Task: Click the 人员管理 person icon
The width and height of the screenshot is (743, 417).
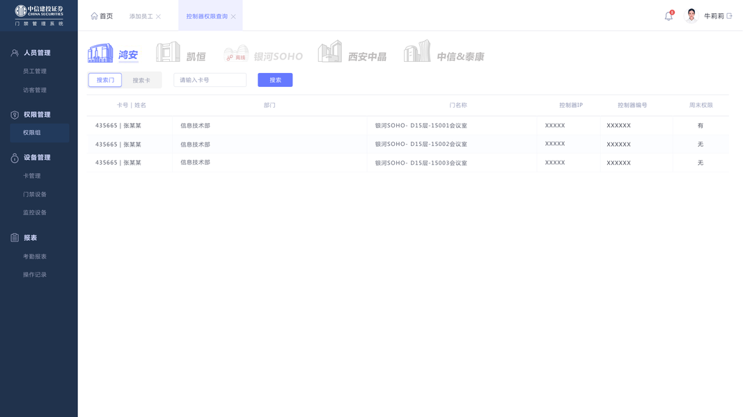Action: click(x=15, y=53)
